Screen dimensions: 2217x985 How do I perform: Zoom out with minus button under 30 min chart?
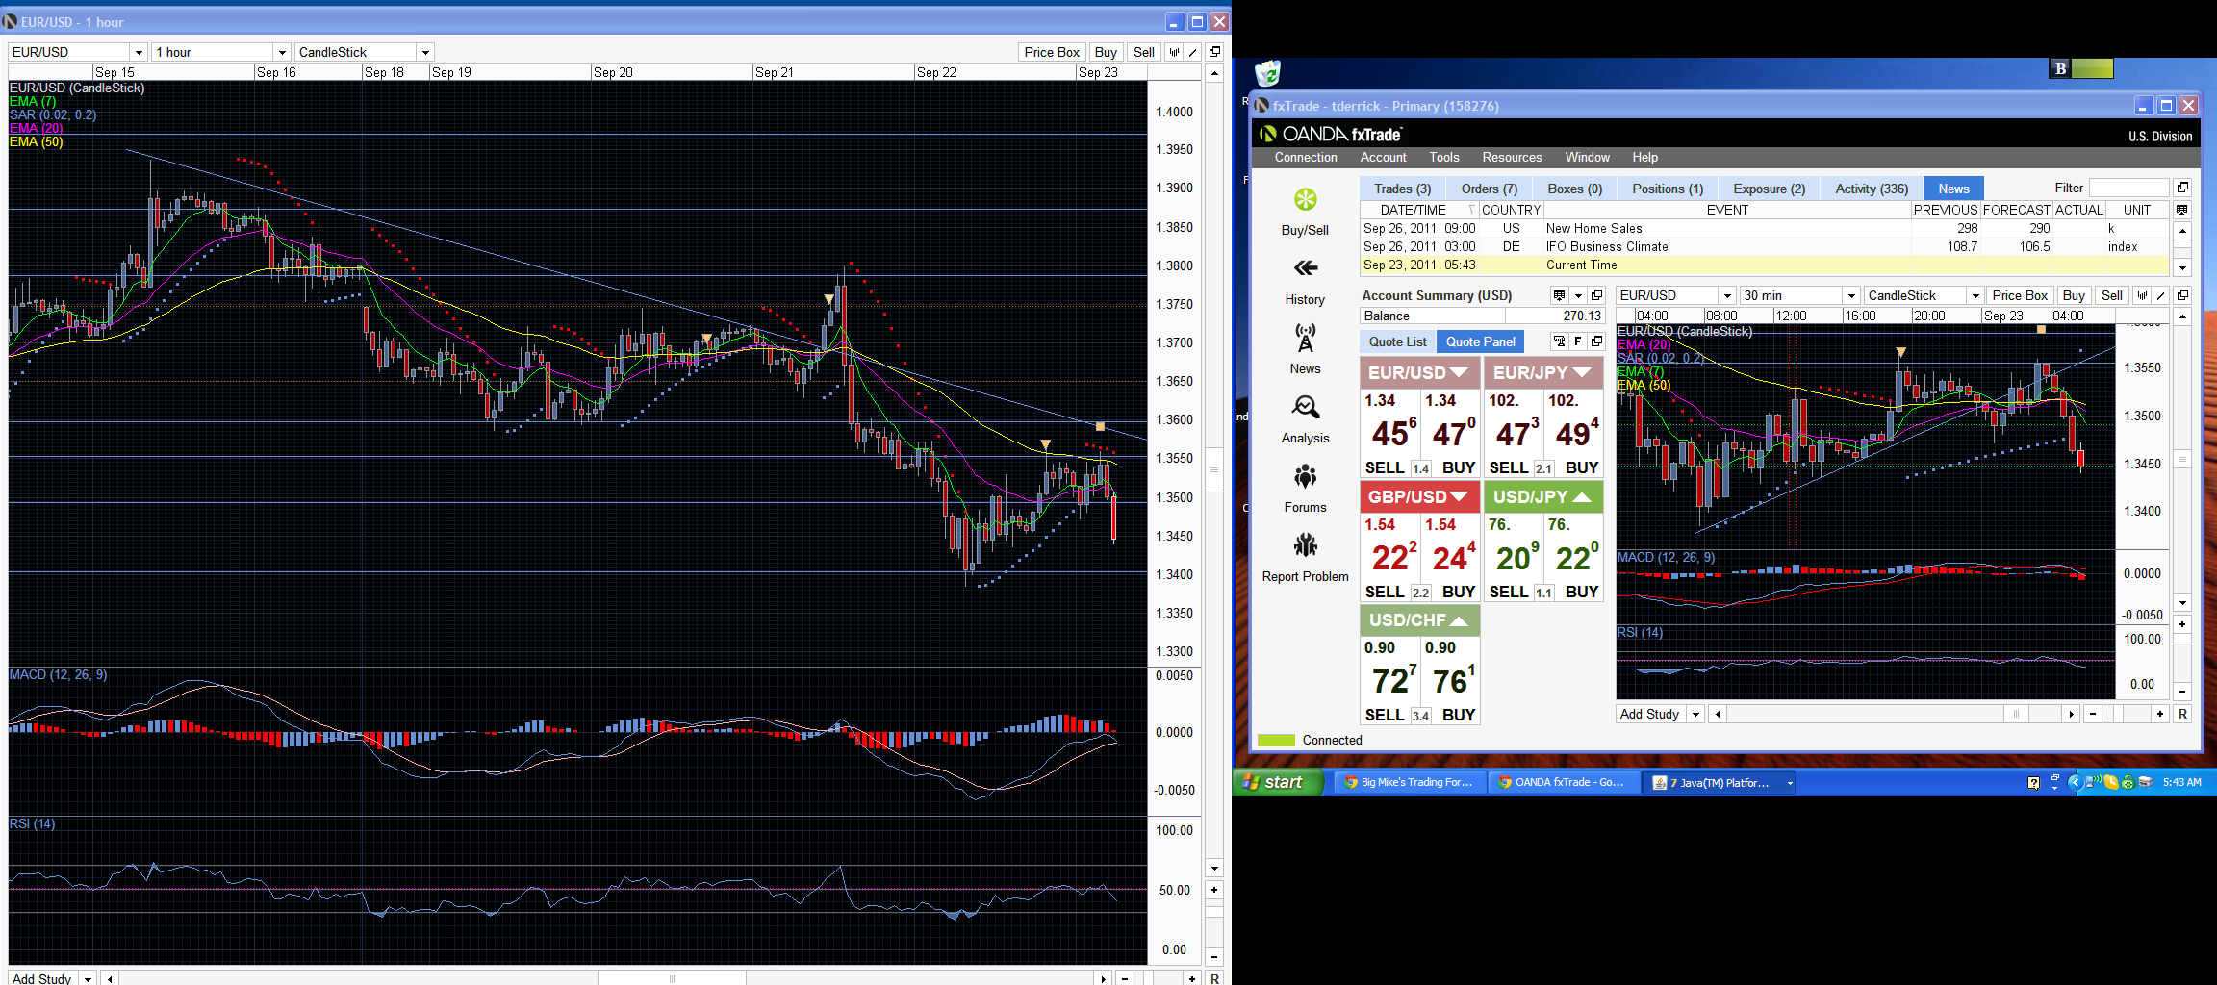(x=2093, y=714)
